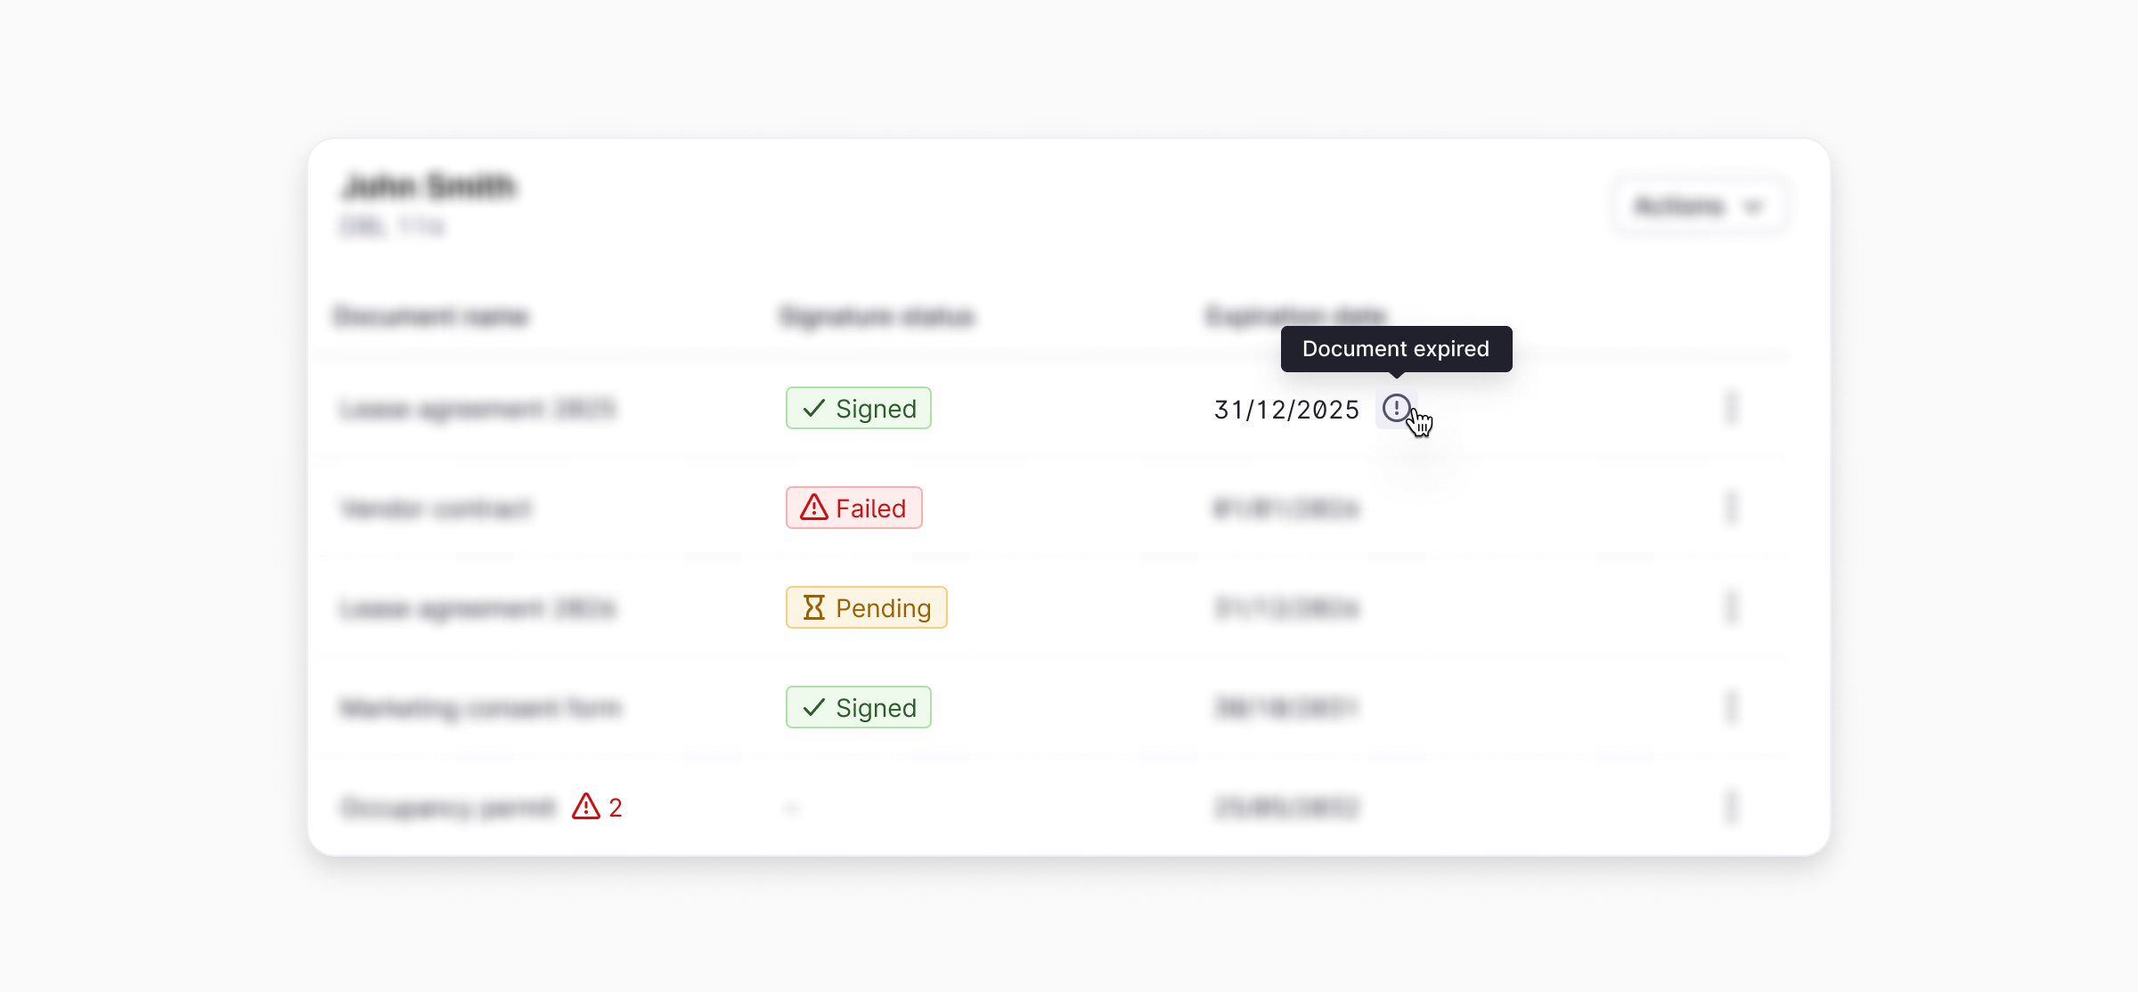The width and height of the screenshot is (2138, 992).
Task: Select the Signed status badge on the first row
Action: click(858, 408)
